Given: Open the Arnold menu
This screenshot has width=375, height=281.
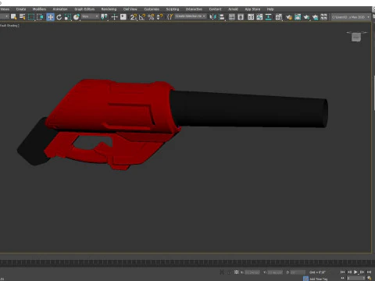Looking at the screenshot, I should pos(233,9).
